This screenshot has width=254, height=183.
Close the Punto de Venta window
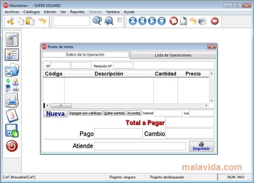(212, 47)
